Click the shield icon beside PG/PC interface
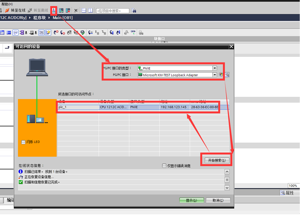The height and width of the screenshot is (216, 300). click(221, 75)
